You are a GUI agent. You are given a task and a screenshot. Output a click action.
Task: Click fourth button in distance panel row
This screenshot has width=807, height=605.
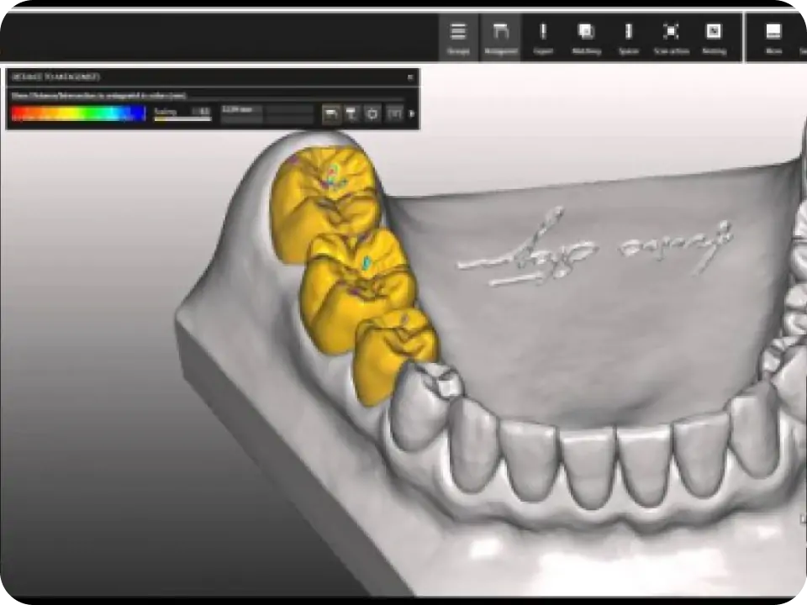pos(393,113)
